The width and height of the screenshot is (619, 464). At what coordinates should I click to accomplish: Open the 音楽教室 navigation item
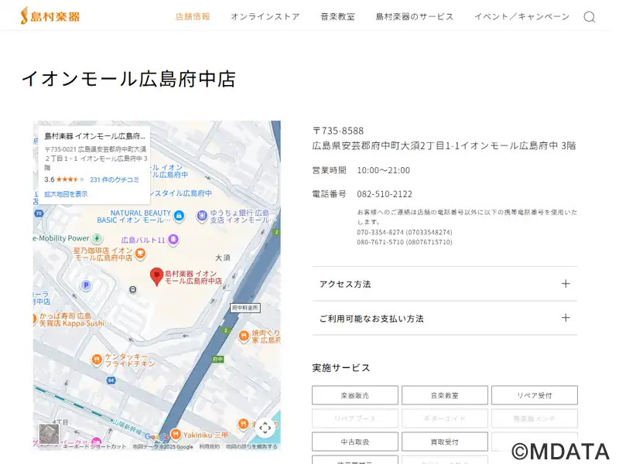(337, 16)
